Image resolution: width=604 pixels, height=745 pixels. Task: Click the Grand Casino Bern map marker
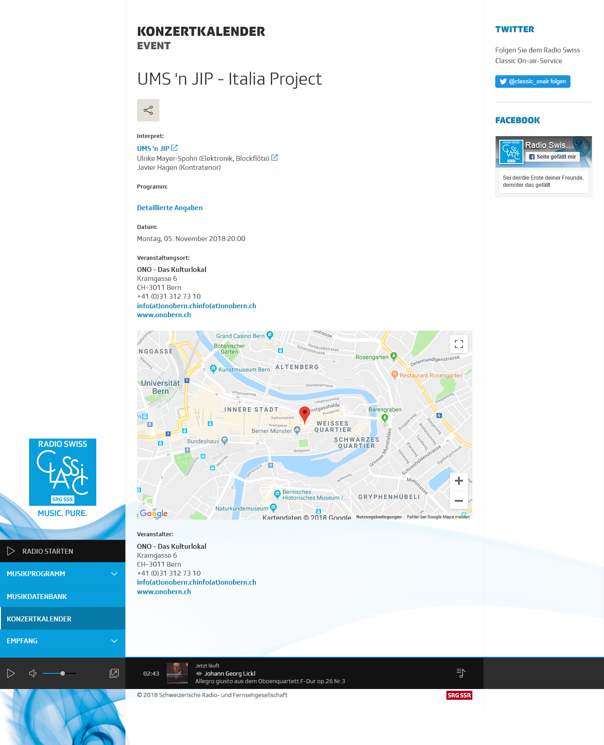coord(270,335)
